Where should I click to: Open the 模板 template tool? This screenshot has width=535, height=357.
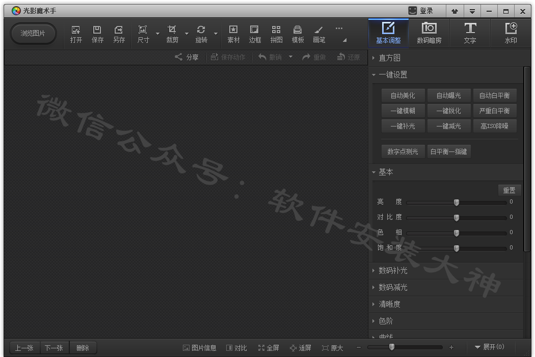tap(298, 34)
